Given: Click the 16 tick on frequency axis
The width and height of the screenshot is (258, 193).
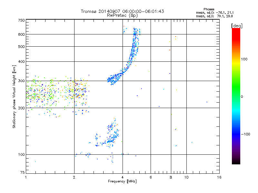Looking at the screenshot, I should pyautogui.click(x=219, y=177).
